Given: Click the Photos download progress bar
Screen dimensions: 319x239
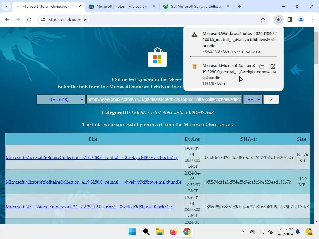Looking at the screenshot, I should click(x=234, y=57).
